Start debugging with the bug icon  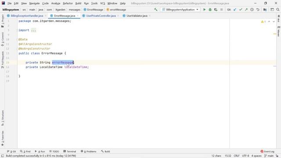(210, 10)
